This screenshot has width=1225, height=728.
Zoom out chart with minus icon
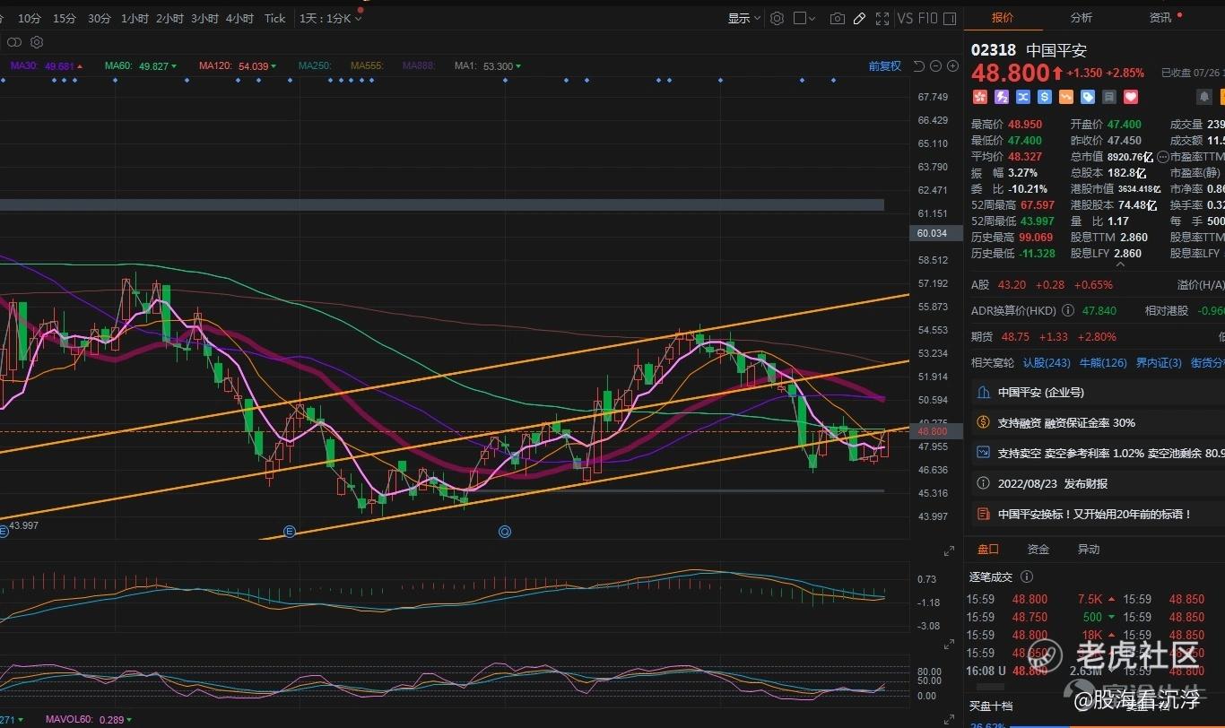pos(935,65)
